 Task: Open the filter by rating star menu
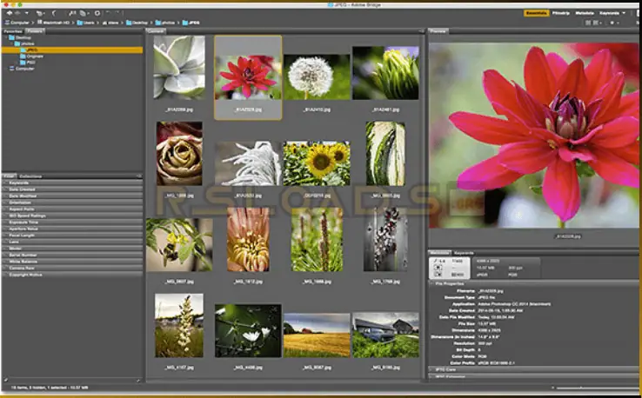tap(614, 23)
